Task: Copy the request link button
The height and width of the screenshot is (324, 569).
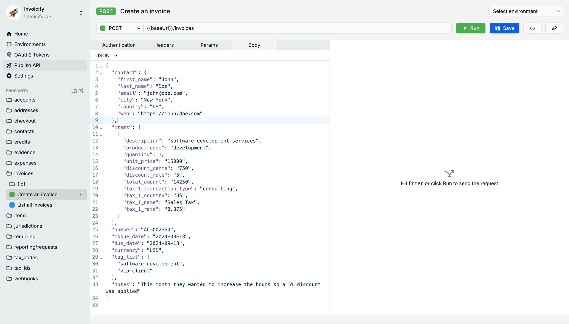Action: click(554, 28)
